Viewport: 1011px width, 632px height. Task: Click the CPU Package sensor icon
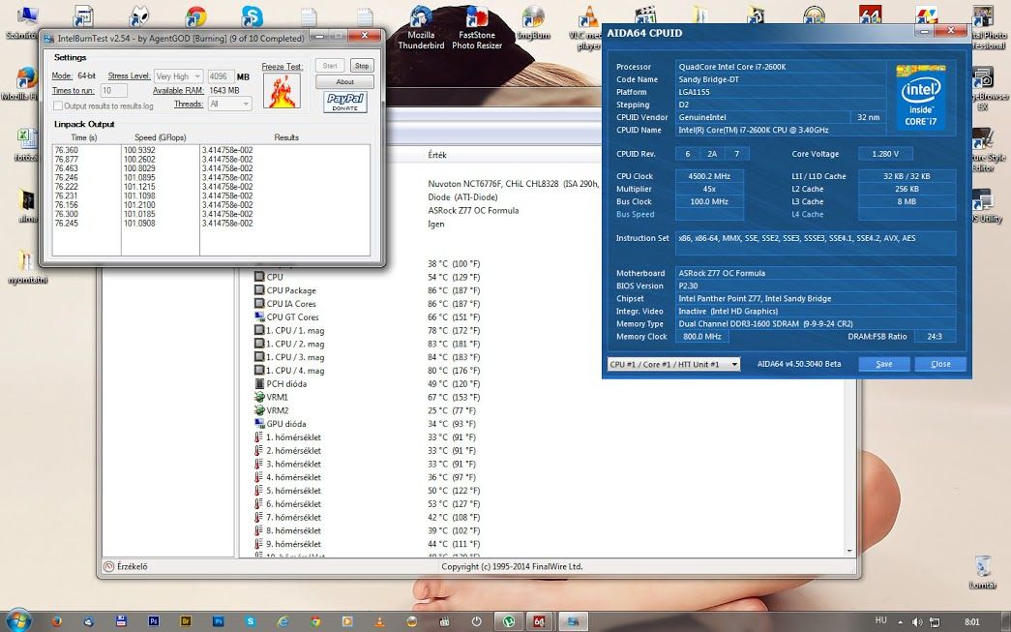pyautogui.click(x=259, y=290)
